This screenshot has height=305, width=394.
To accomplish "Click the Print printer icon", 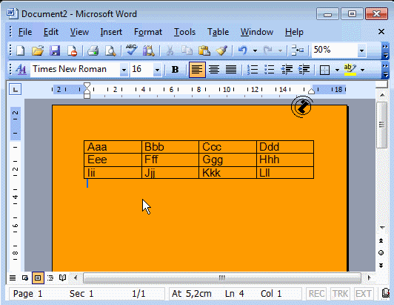I will 93,50.
